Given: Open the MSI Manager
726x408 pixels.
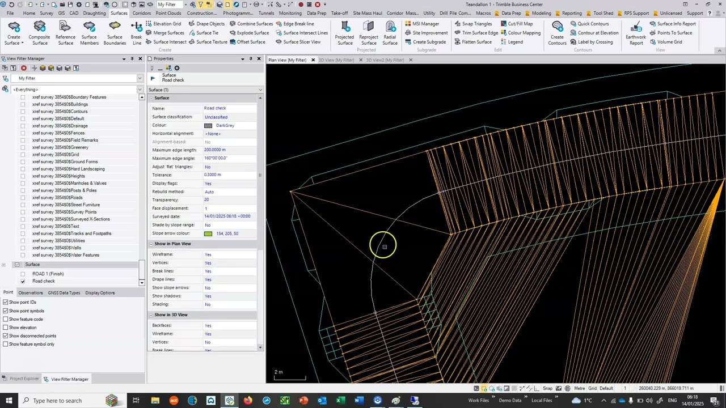Looking at the screenshot, I should click(x=422, y=24).
